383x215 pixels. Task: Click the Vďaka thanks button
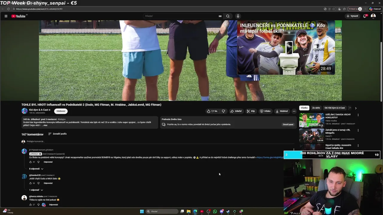coord(265,111)
